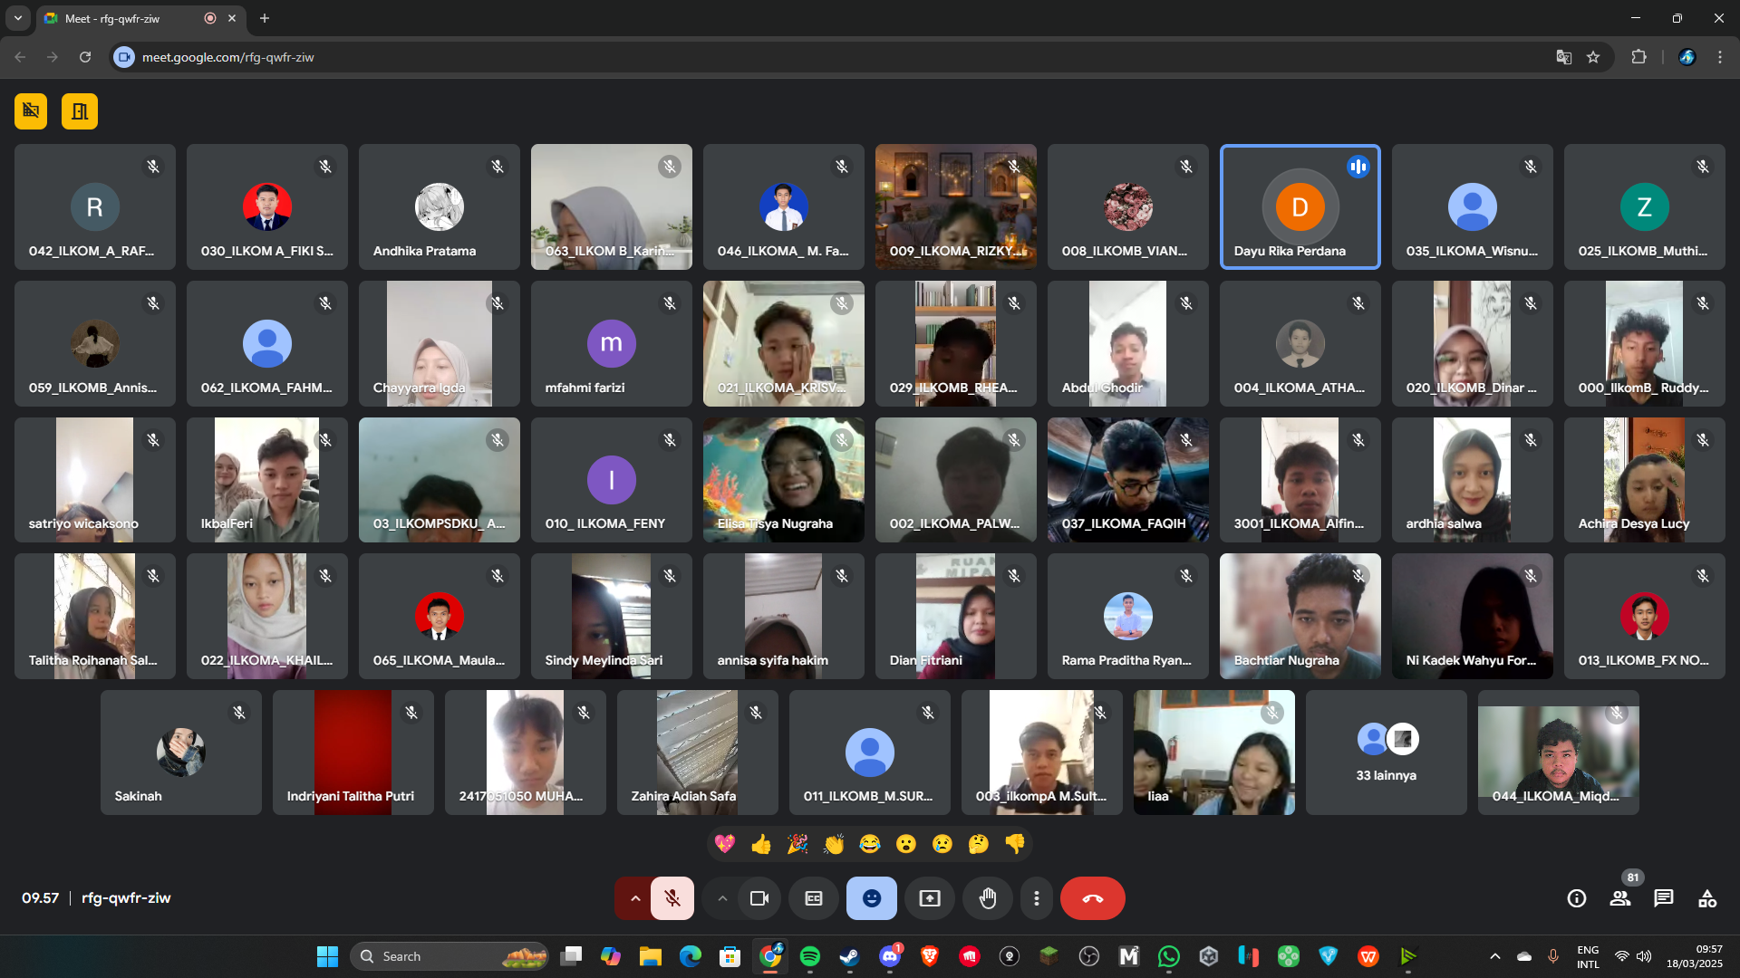Screen dimensions: 1740x978
Task: Click Dayu Rika Perdana's speaking tile
Action: pos(1300,207)
